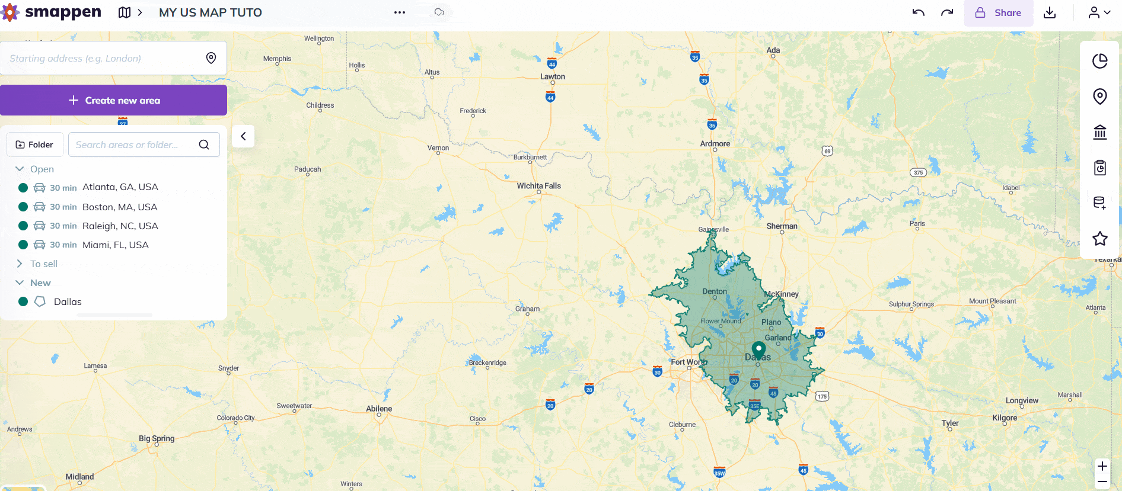Screen dimensions: 1122x491
Task: Click the add database icon
Action: (x=1099, y=203)
